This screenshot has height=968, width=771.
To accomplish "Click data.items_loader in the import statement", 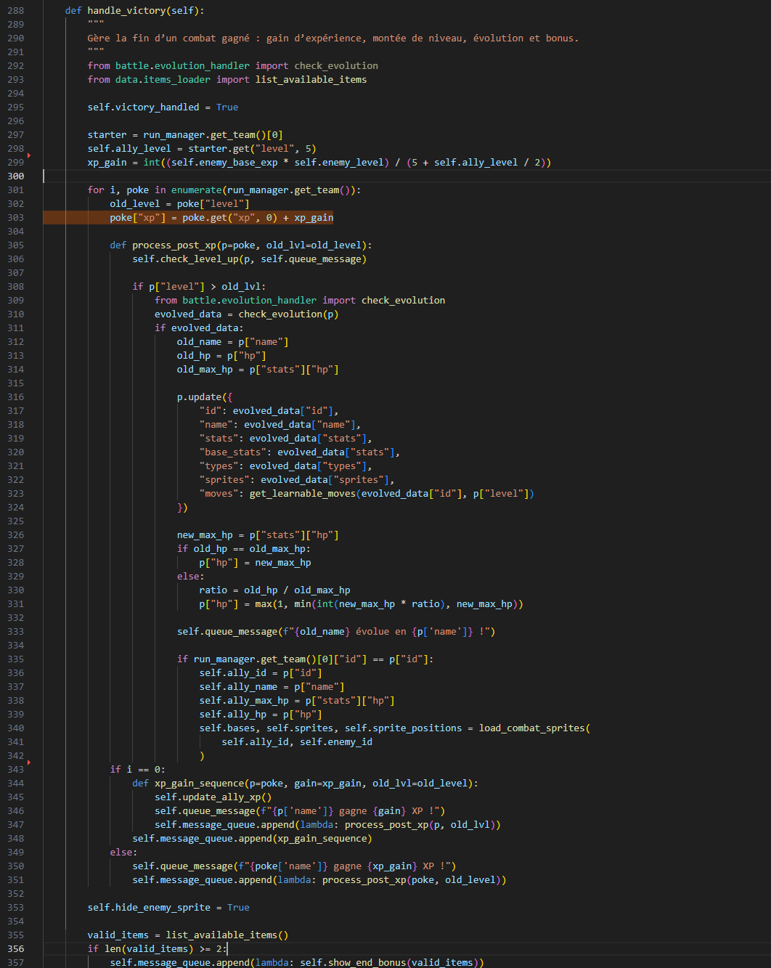I will tap(163, 80).
